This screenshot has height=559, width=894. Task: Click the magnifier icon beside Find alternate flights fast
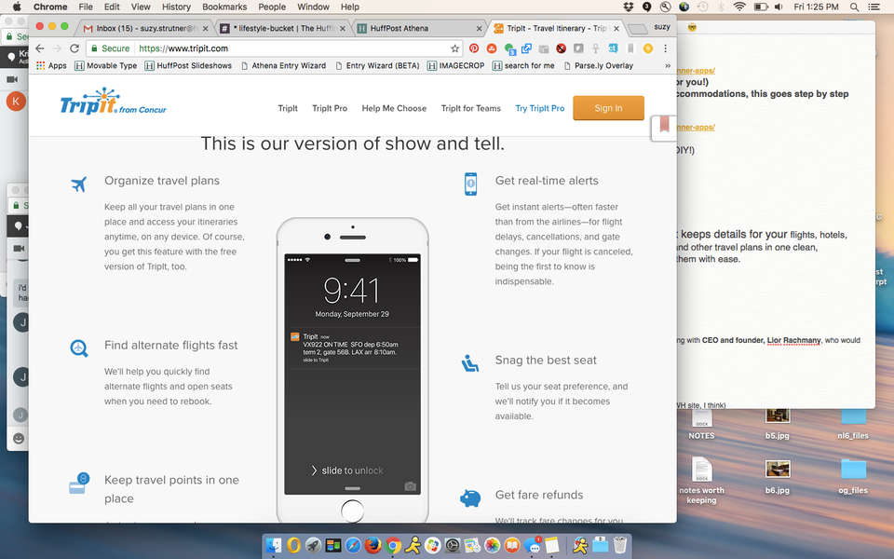[x=78, y=348]
